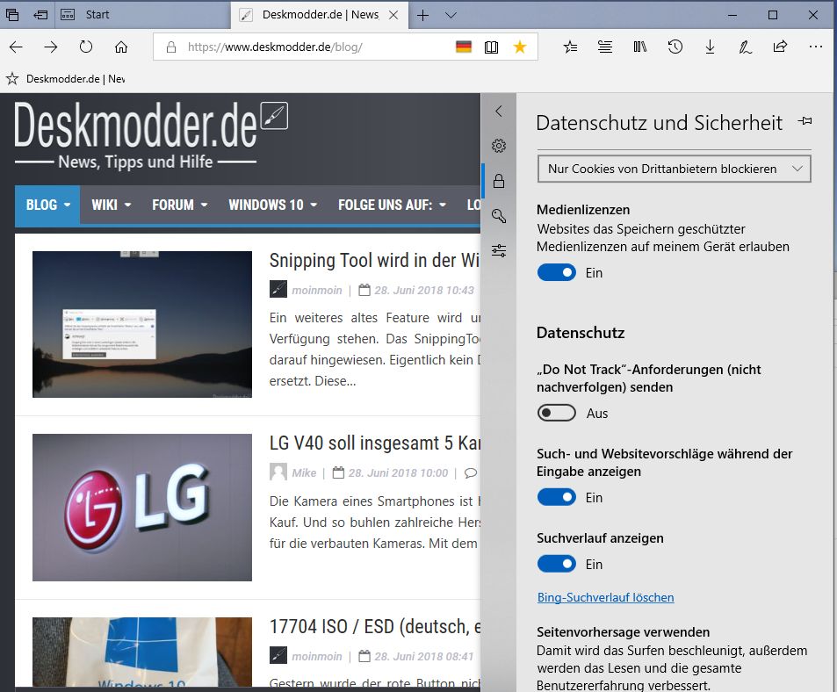Go back with the back arrow
The width and height of the screenshot is (837, 692).
[16, 47]
